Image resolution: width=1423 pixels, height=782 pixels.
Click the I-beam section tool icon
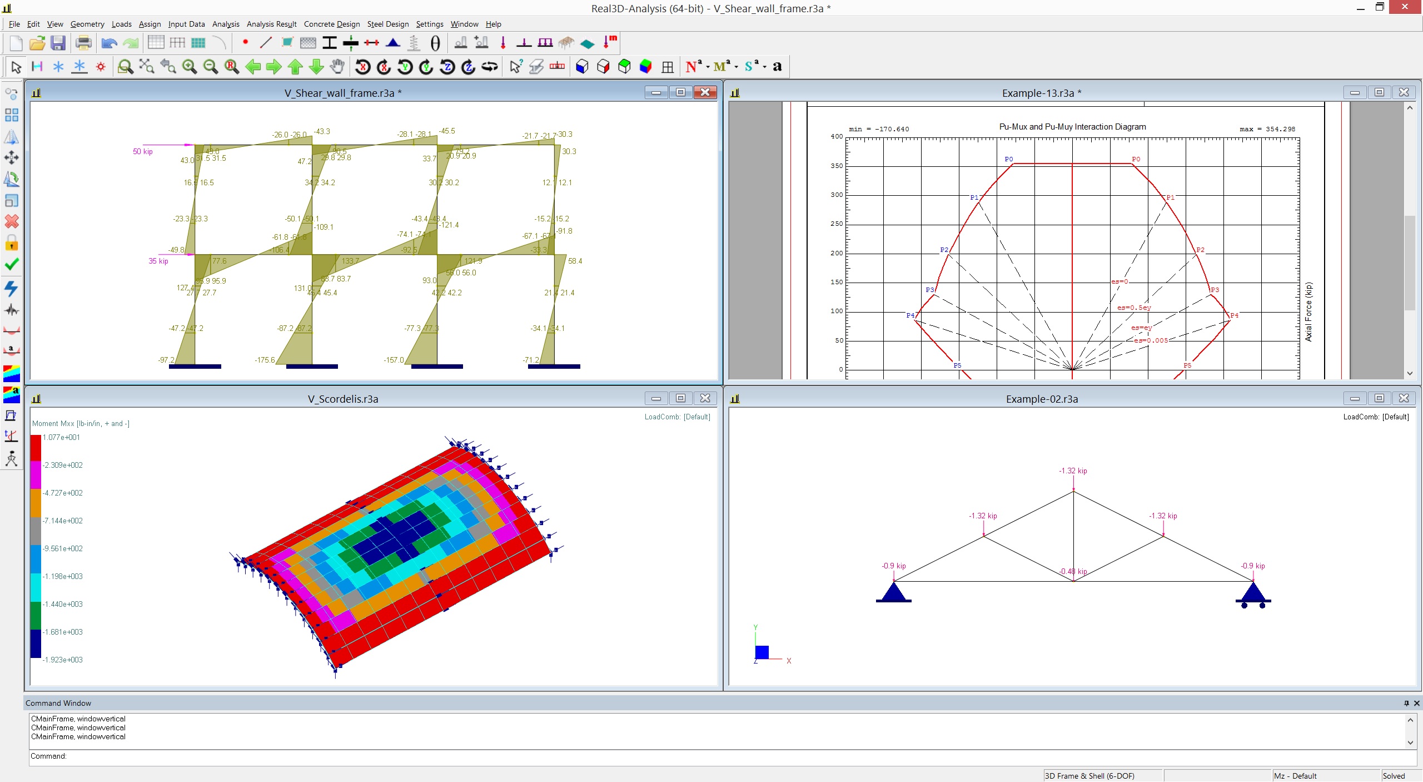[330, 43]
